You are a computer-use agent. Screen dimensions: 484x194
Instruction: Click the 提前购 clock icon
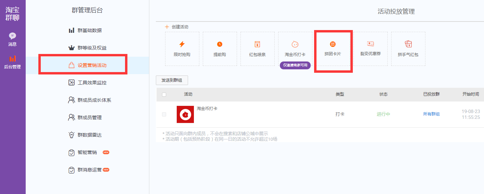click(220, 44)
